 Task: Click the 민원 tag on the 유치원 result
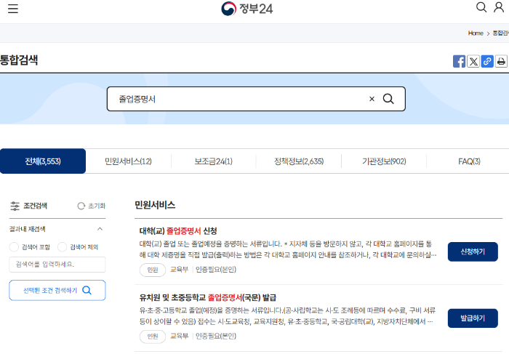pos(153,337)
